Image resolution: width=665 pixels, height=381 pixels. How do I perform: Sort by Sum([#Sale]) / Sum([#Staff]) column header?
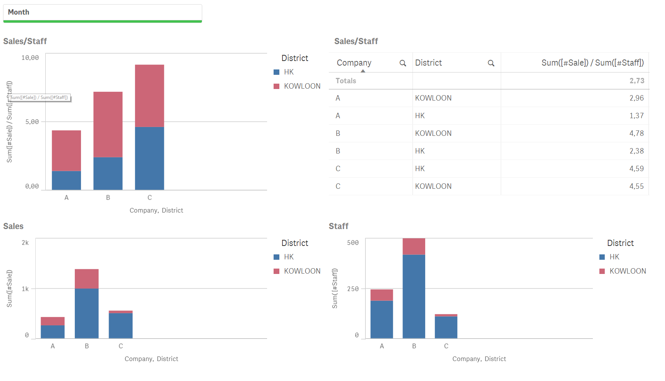[592, 63]
